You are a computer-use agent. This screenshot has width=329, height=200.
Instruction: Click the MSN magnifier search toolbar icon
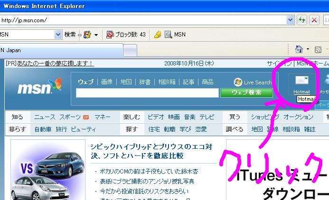pos(168,35)
